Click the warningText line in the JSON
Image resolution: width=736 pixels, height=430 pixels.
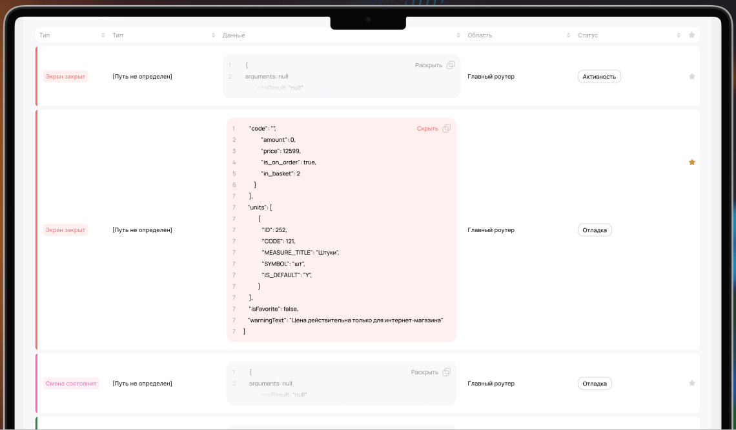click(345, 320)
